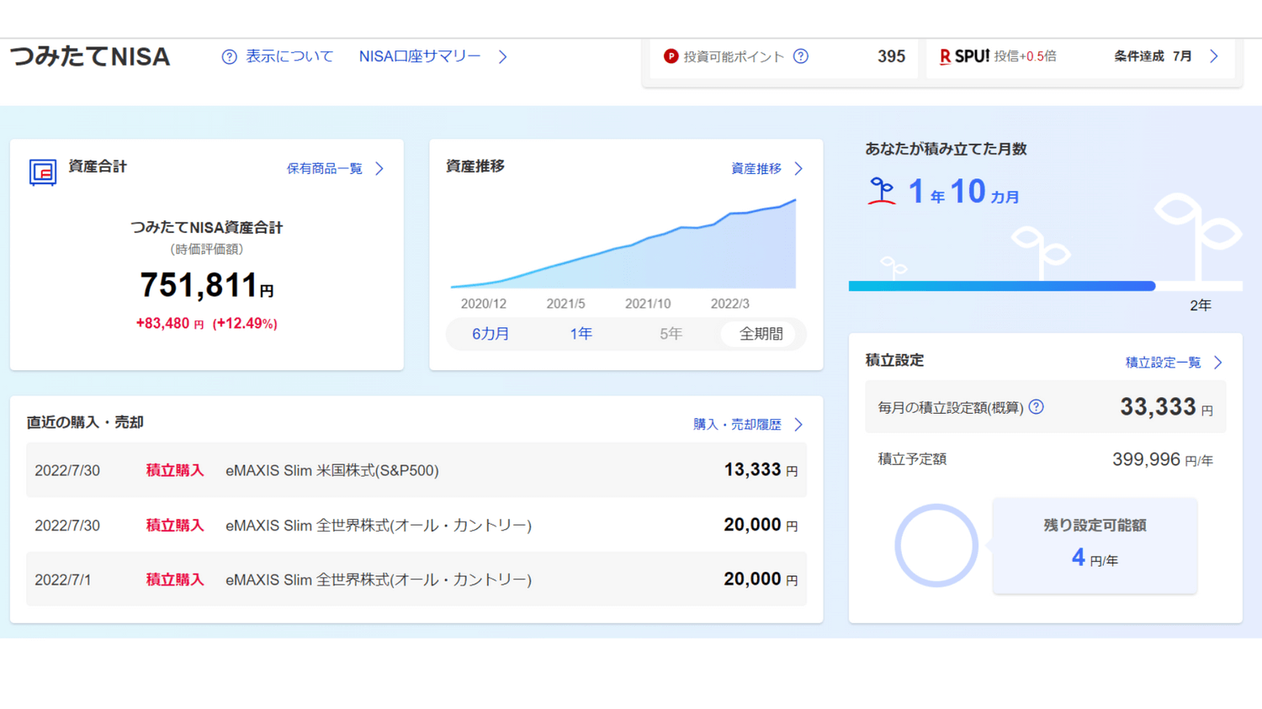
Task: Open the 表示について help link
Action: 289,56
